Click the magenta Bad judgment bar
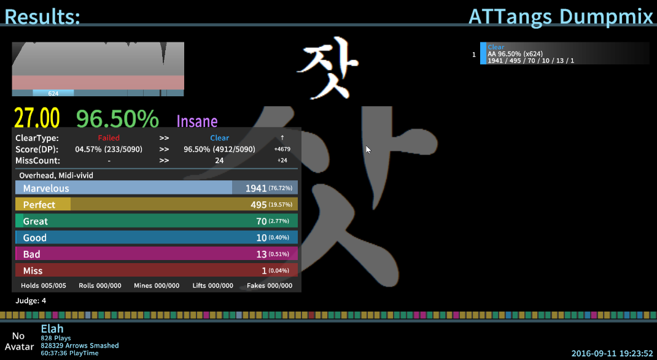The width and height of the screenshot is (657, 360). click(x=156, y=255)
